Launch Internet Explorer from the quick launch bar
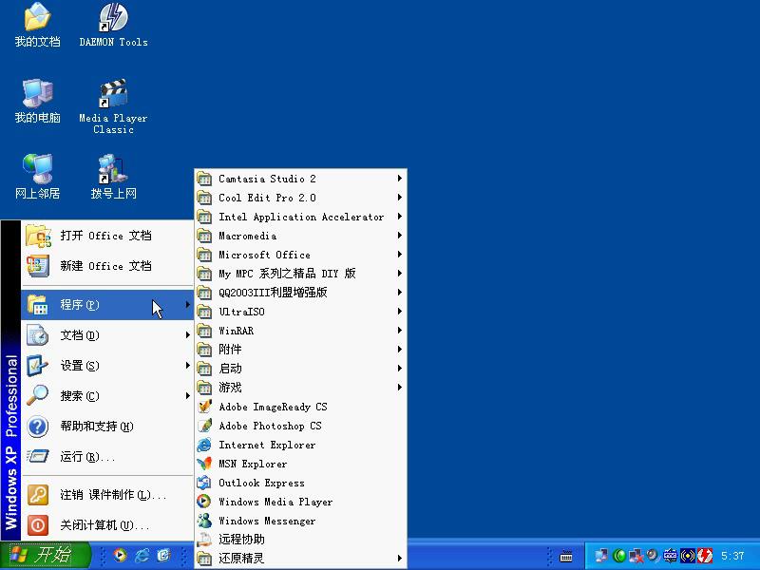This screenshot has height=570, width=760. tap(142, 555)
